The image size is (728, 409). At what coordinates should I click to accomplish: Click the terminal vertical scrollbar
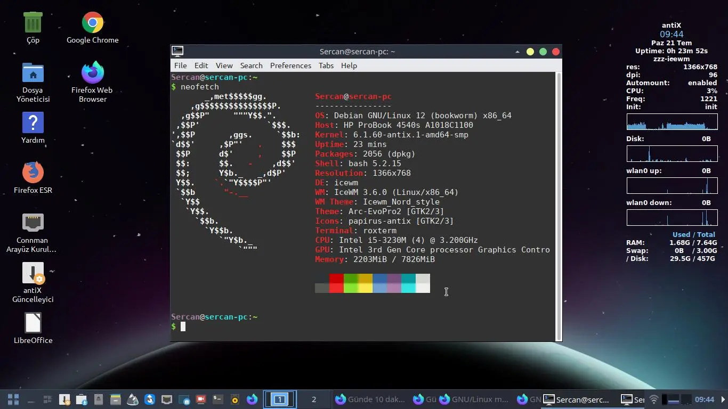click(559, 207)
